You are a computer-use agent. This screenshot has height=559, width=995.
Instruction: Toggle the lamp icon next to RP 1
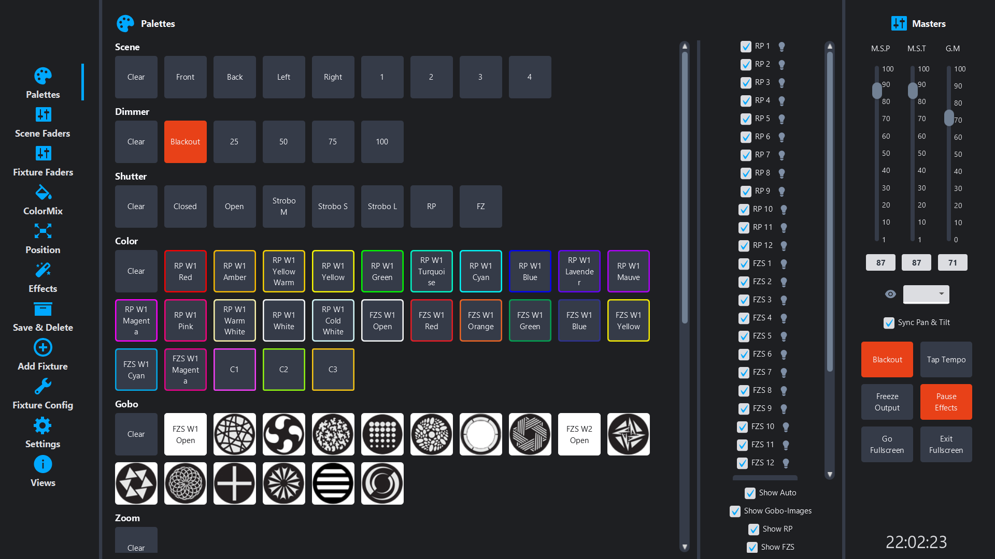tap(781, 46)
